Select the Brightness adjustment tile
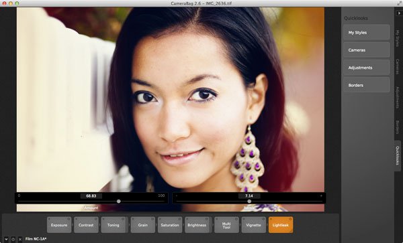Image resolution: width=403 pixels, height=243 pixels. click(197, 225)
